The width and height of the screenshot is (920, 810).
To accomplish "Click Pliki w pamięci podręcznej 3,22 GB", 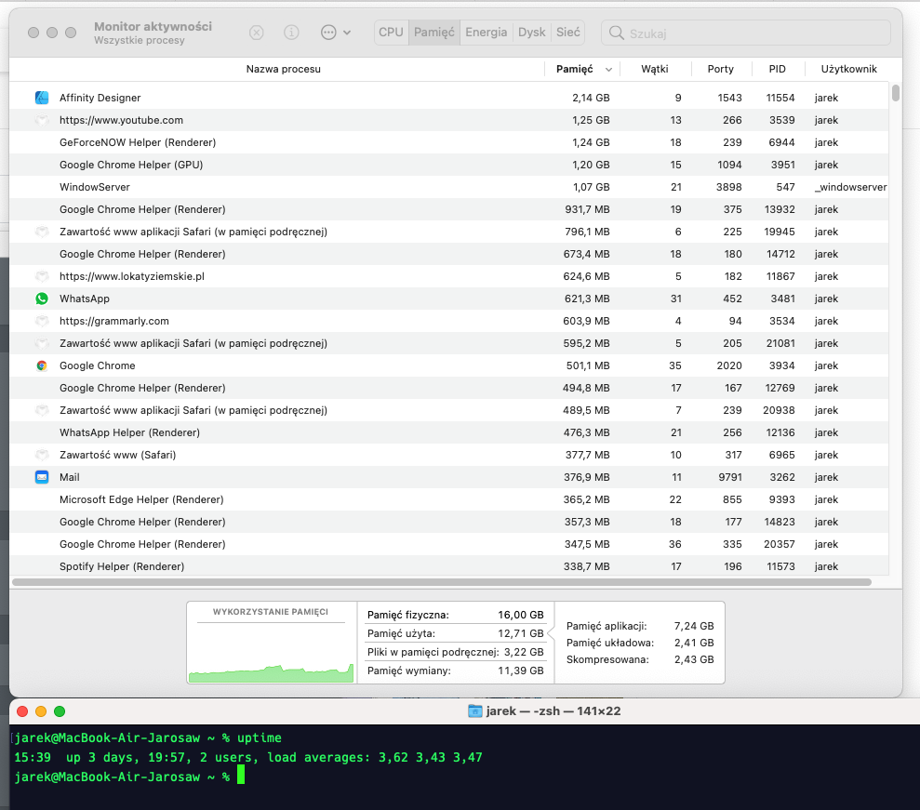I will tap(455, 652).
